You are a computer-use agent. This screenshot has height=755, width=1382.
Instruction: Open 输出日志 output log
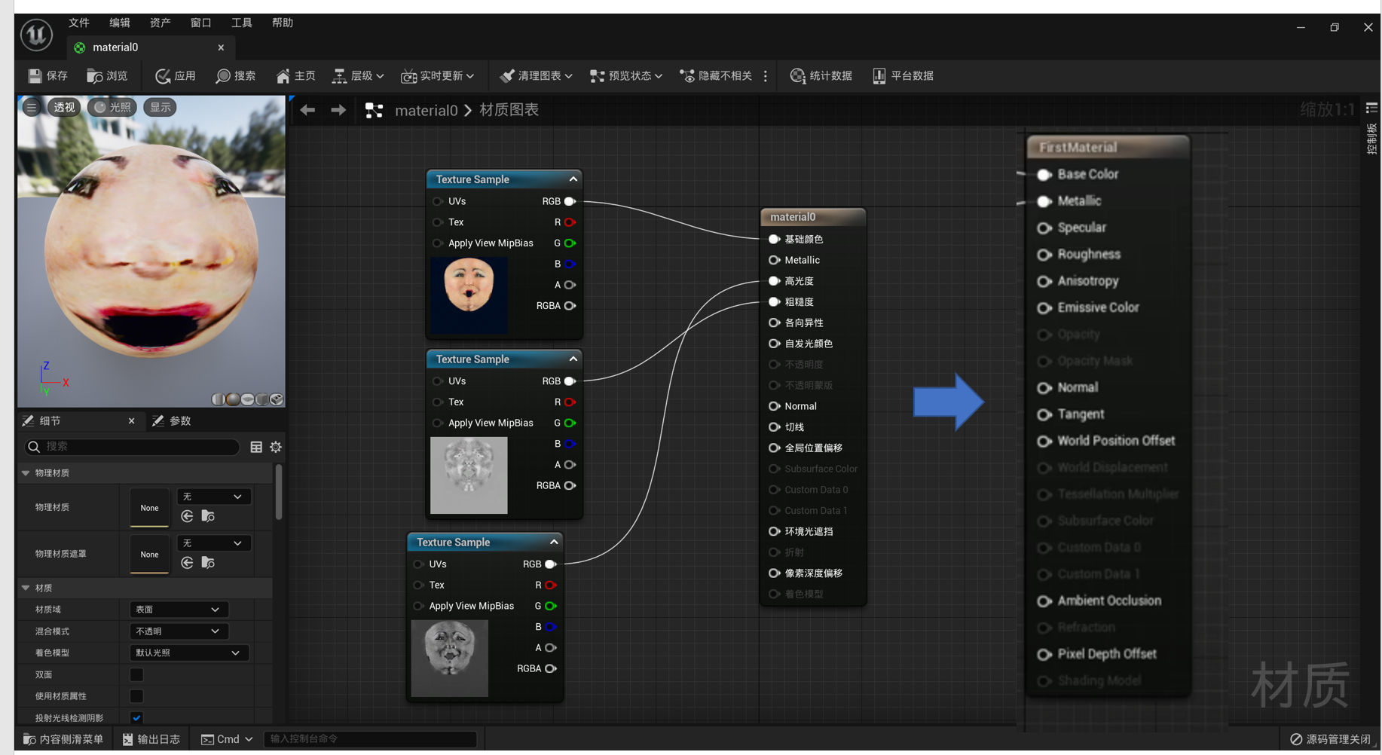coord(151,739)
